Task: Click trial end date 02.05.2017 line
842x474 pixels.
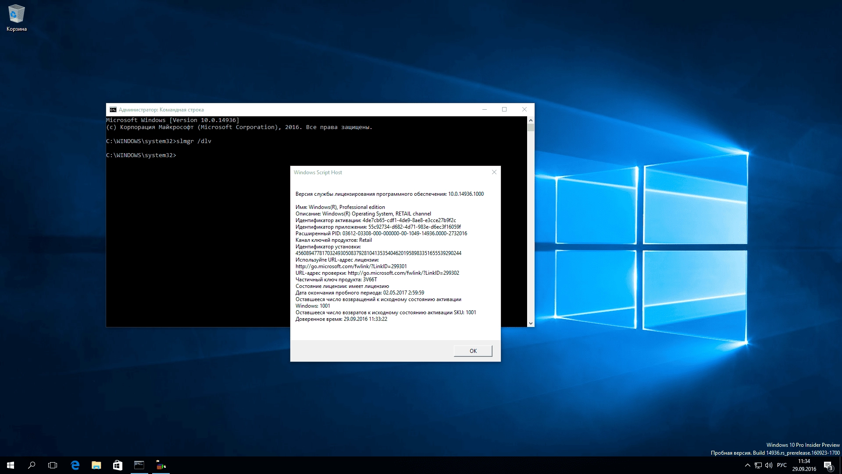Action: (x=360, y=293)
